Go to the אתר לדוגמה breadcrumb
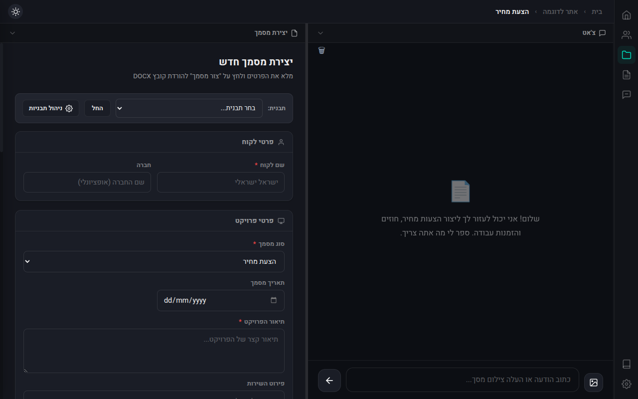638x399 pixels. tap(560, 11)
